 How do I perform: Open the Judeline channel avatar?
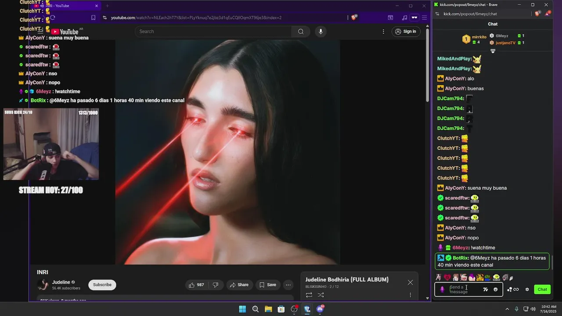pyautogui.click(x=43, y=285)
